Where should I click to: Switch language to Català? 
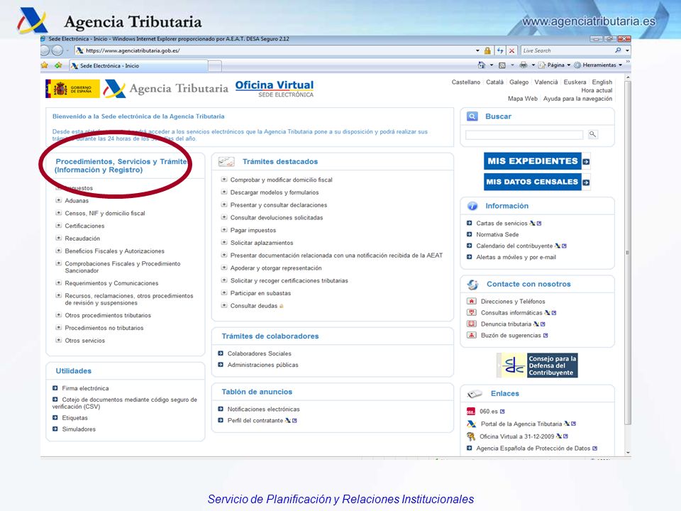tap(494, 82)
